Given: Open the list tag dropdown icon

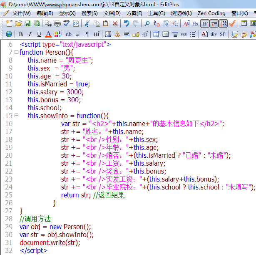Looking at the screenshot, I should [x=193, y=34].
